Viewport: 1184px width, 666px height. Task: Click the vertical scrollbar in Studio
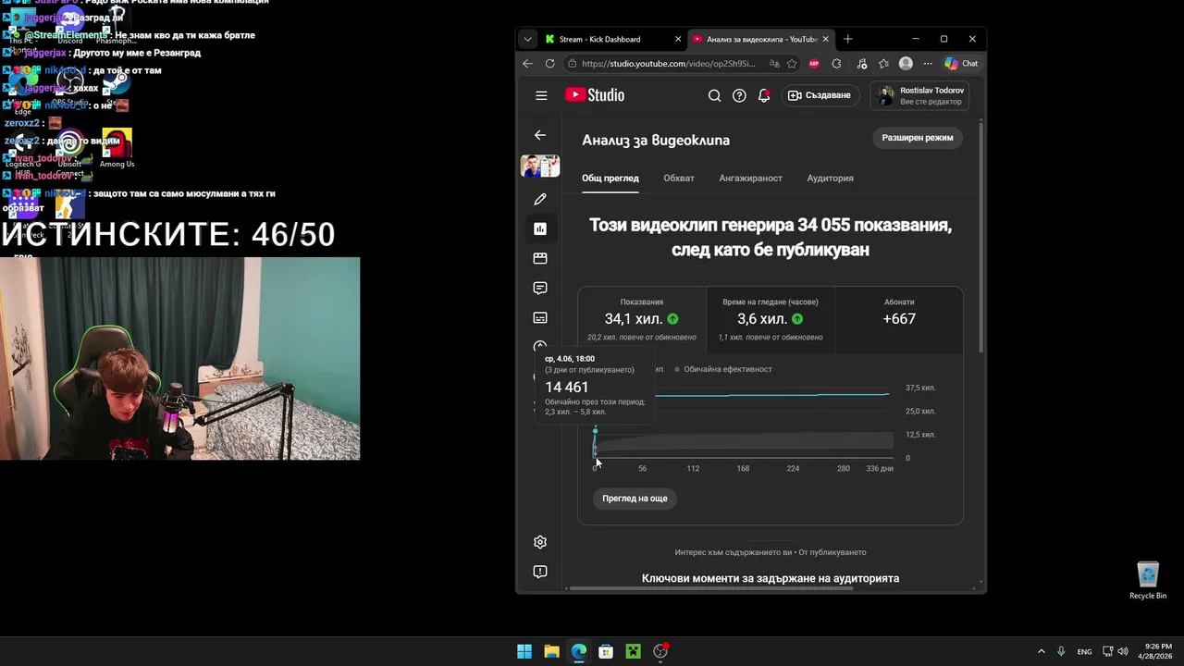[x=981, y=236]
